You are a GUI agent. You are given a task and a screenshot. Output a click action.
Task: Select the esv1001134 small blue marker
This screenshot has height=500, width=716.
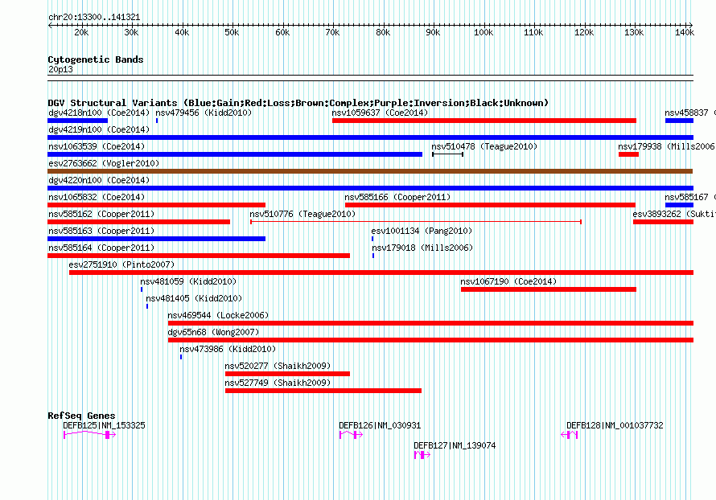pyautogui.click(x=372, y=239)
